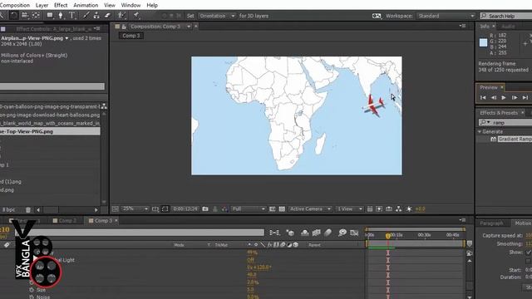Select the Clone Stamp tool
532x299 pixels.
tap(96, 15)
